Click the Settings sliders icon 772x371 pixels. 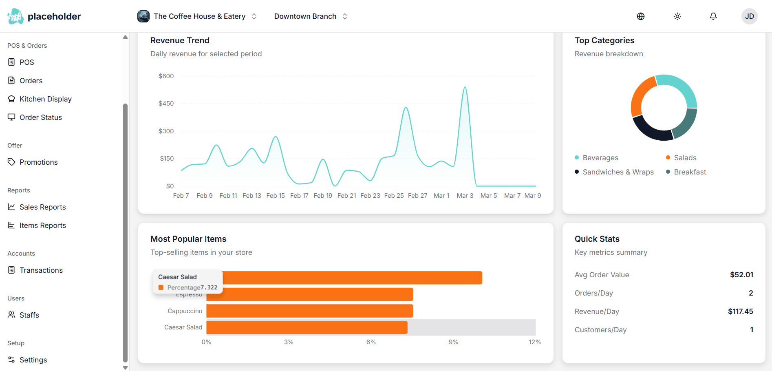pyautogui.click(x=11, y=360)
